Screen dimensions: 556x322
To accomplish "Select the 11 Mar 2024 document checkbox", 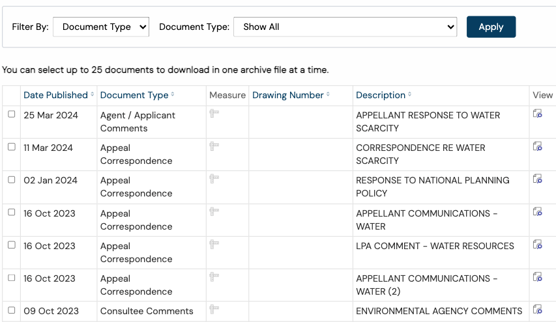I will coord(11,147).
